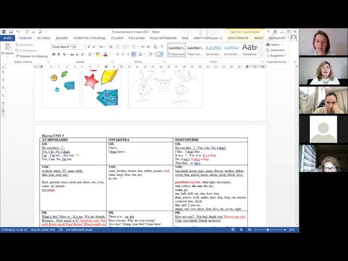Toggle align text left
Image resolution: width=348 pixels, height=261 pixels.
click(x=117, y=54)
